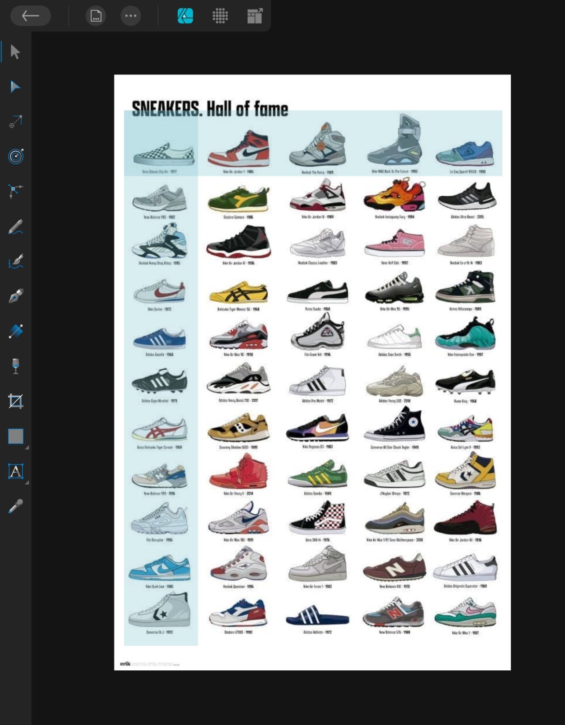Open the three-dots Edit menu
This screenshot has height=725, width=565.
click(130, 16)
